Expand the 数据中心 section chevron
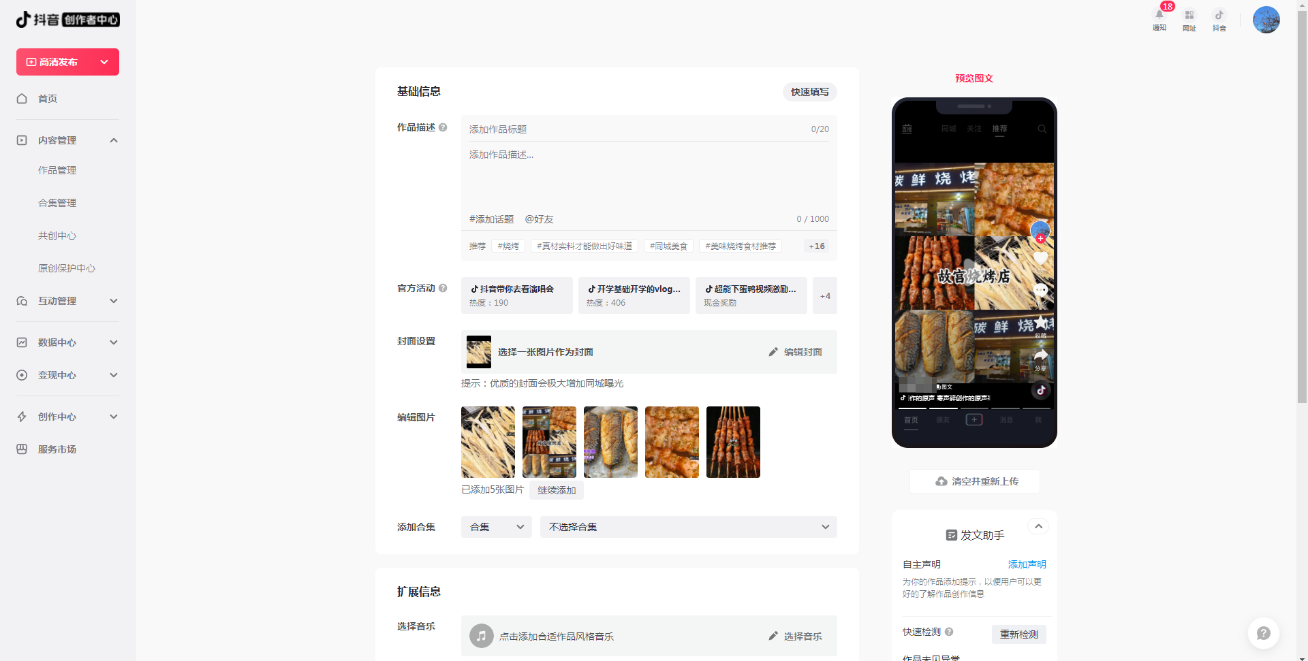The height and width of the screenshot is (661, 1308). click(x=114, y=342)
